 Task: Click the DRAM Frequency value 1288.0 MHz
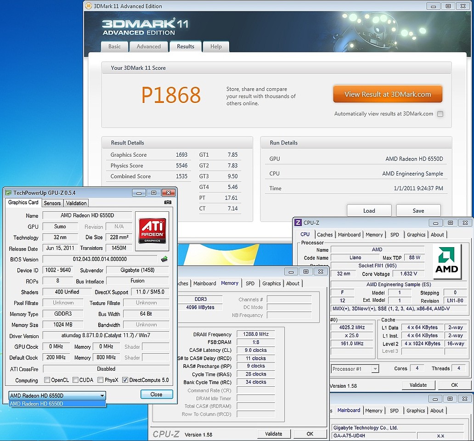[256, 334]
